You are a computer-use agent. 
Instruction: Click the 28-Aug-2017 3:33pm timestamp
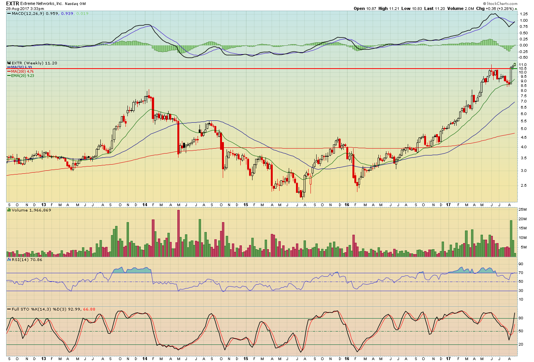(25, 8)
